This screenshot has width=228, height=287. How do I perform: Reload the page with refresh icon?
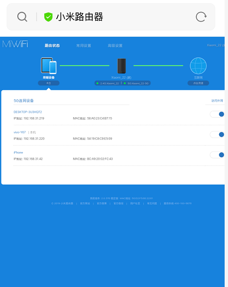201,17
